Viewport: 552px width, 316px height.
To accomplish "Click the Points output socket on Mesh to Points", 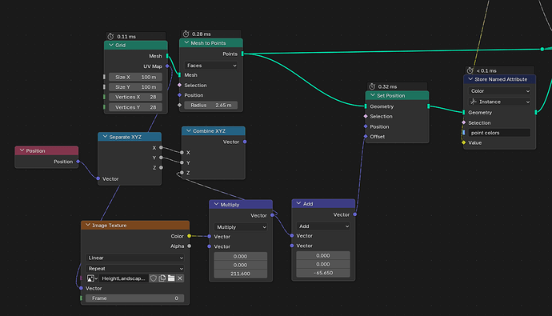I will coord(242,54).
